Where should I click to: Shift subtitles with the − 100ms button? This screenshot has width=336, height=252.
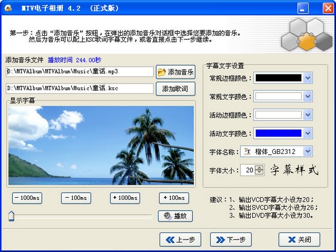[76, 198]
